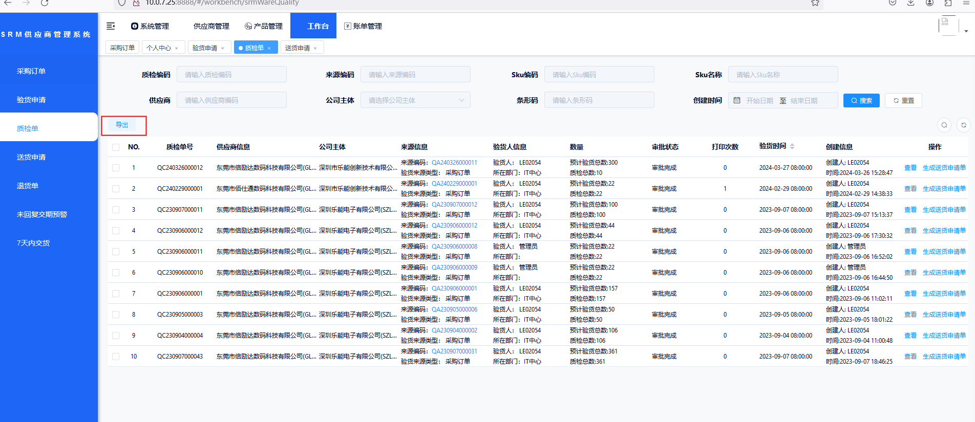Image resolution: width=975 pixels, height=422 pixels.
Task: Check the box for row QC240326000012
Action: coord(116,168)
